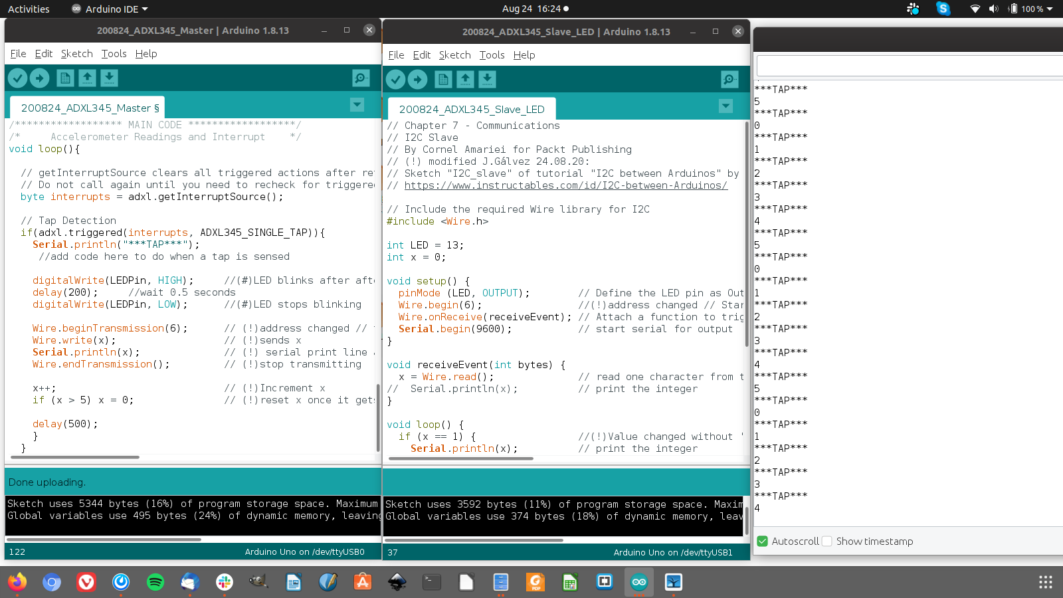1063x598 pixels.
Task: Show applications grid in dock
Action: click(1046, 583)
